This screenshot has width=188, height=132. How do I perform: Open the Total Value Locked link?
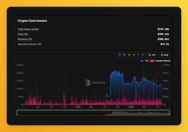[28, 29]
